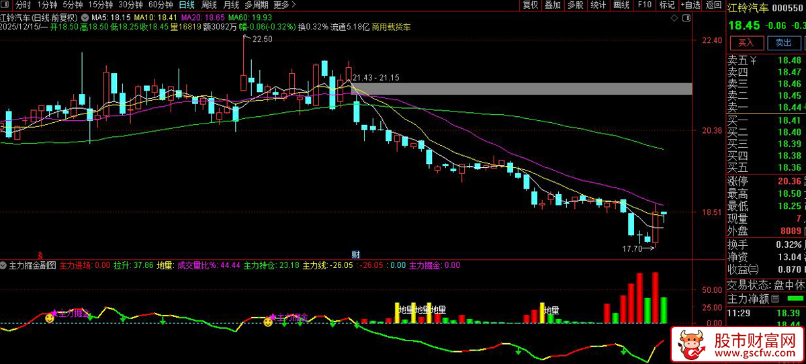Click the 最低 18.25 value row
Image resolution: width=806 pixels, height=364 pixels.
pos(766,206)
